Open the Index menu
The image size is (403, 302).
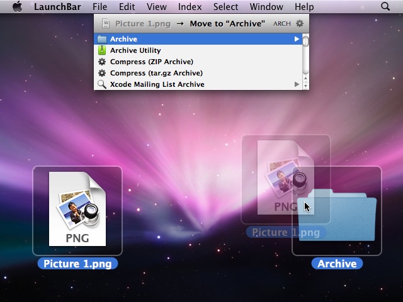(190, 7)
